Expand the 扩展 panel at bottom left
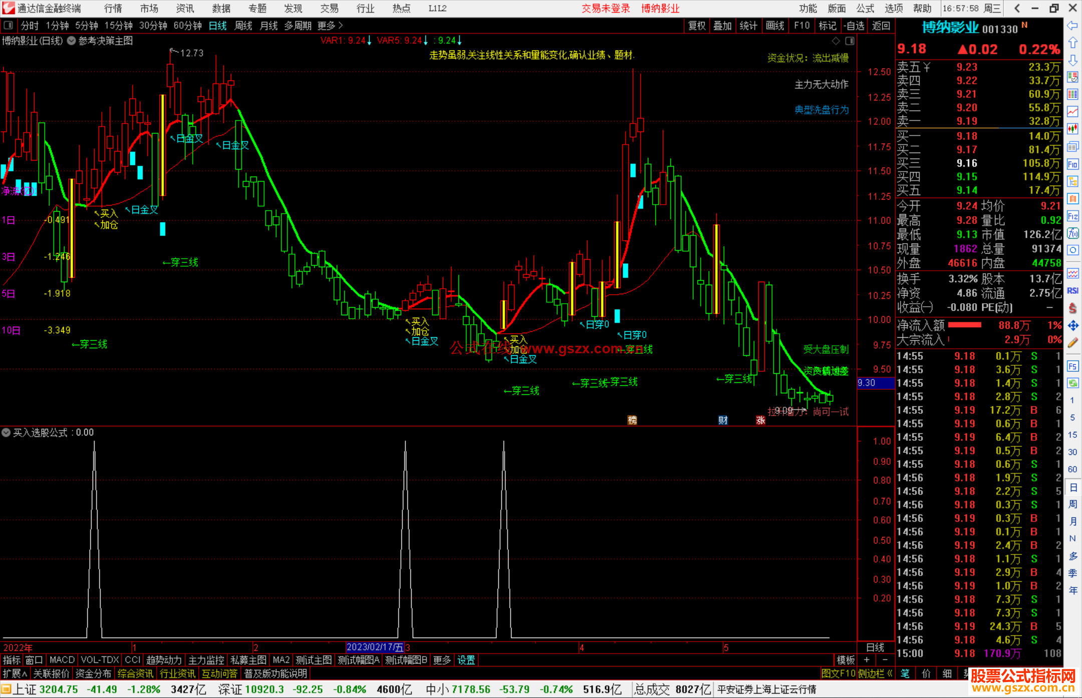The width and height of the screenshot is (1082, 698). point(15,673)
